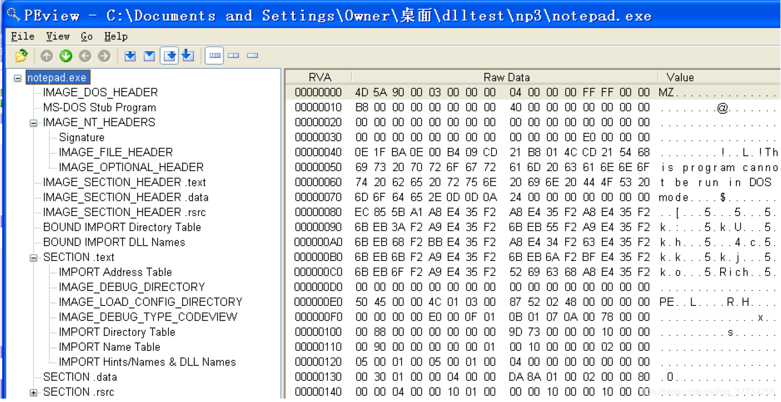Click the fourth blue arrow address icon
The height and width of the screenshot is (402, 781).
pos(188,56)
